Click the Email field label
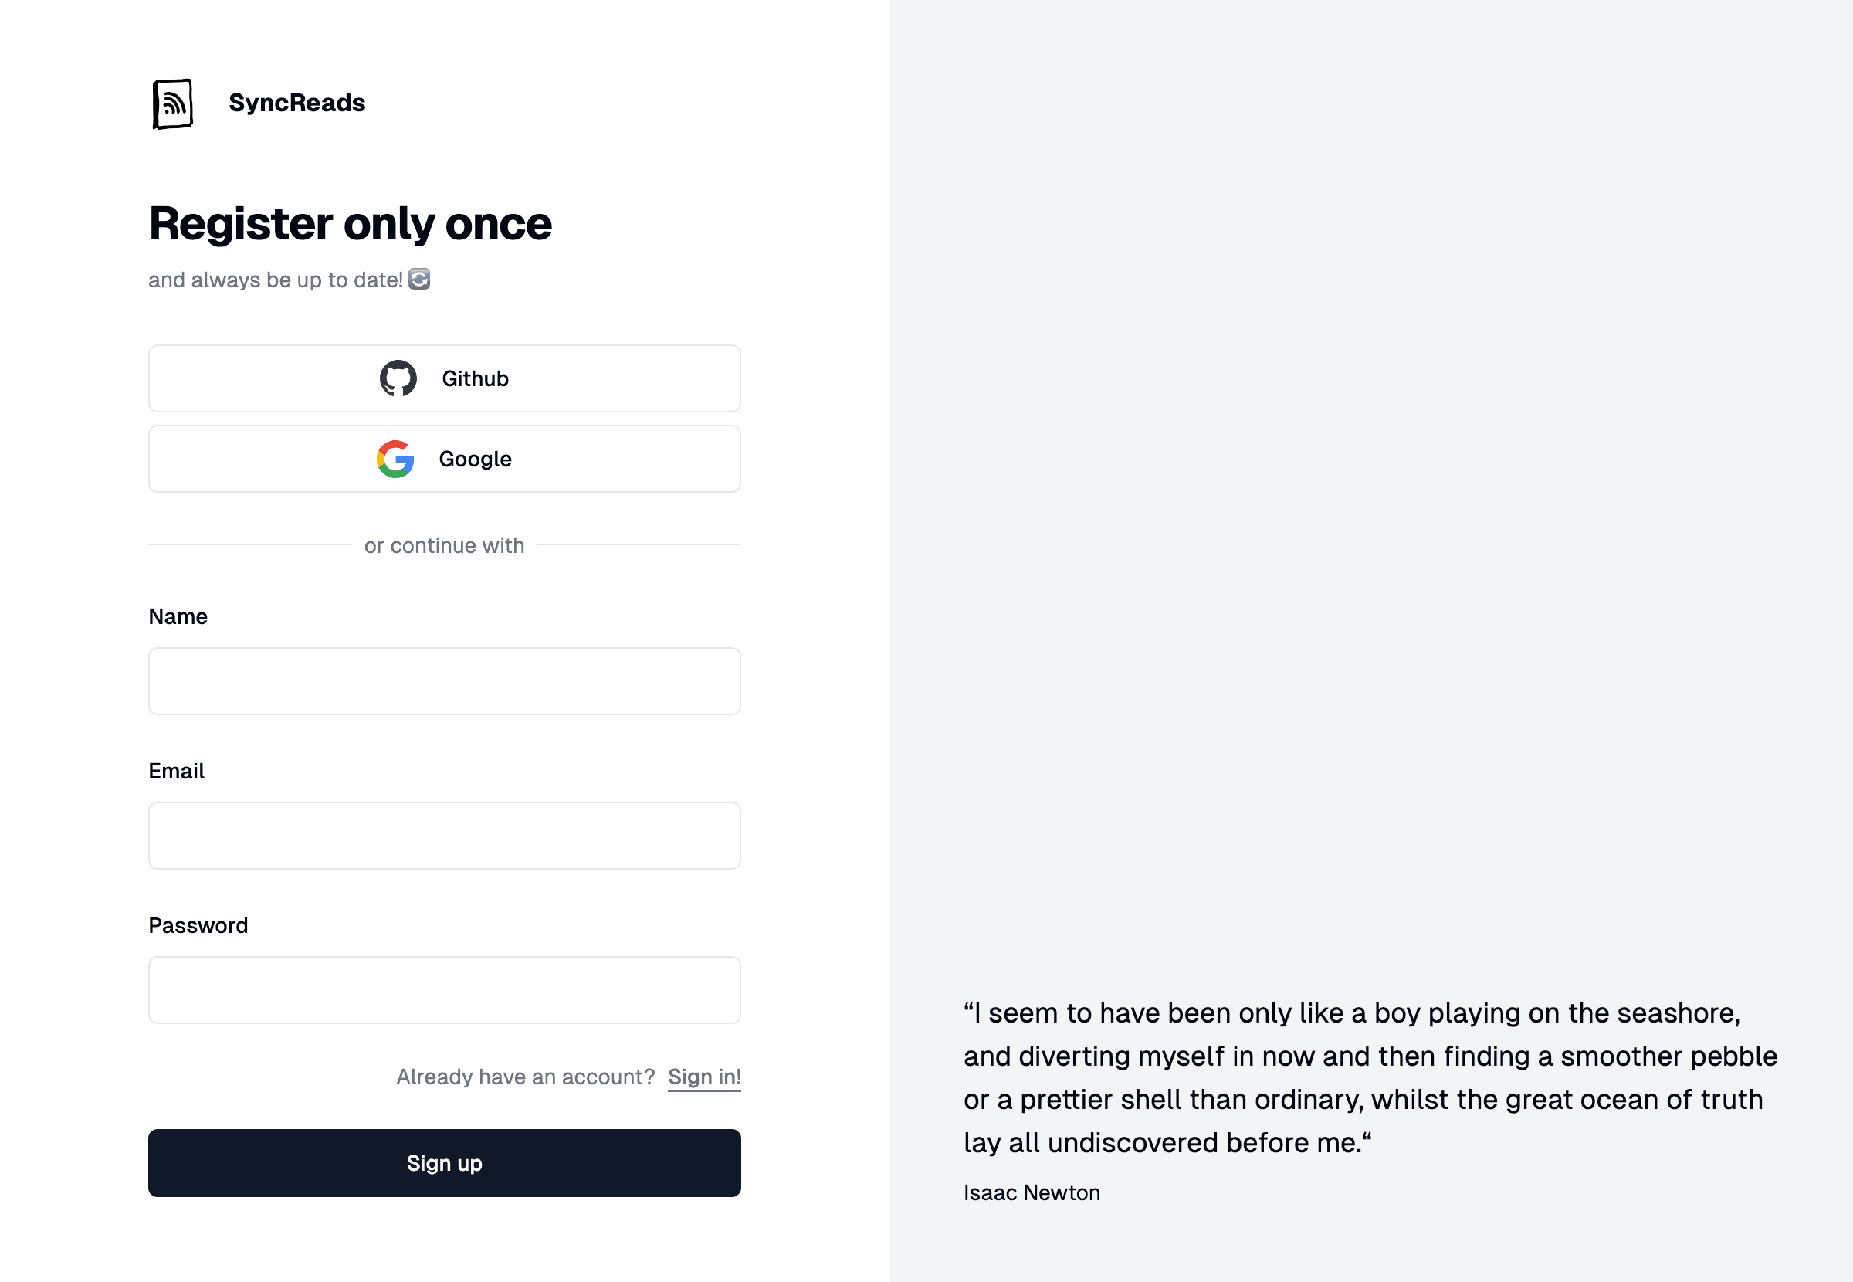The image size is (1853, 1282). tap(177, 771)
